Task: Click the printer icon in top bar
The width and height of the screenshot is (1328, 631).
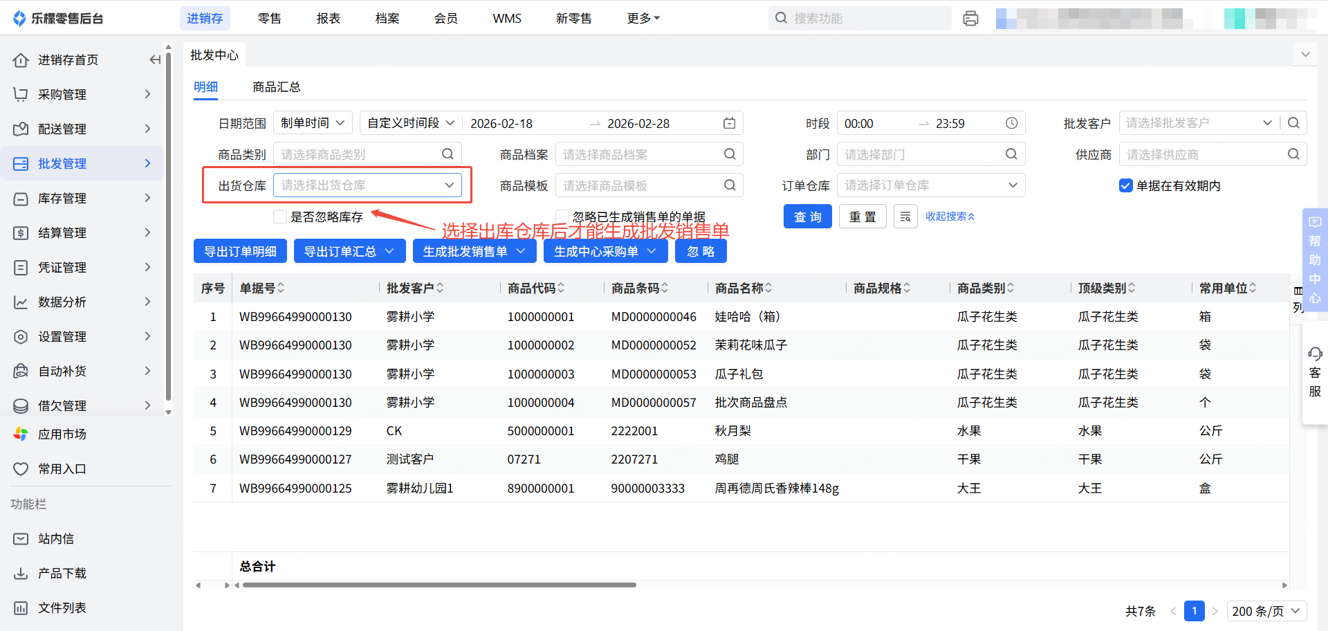Action: (970, 19)
